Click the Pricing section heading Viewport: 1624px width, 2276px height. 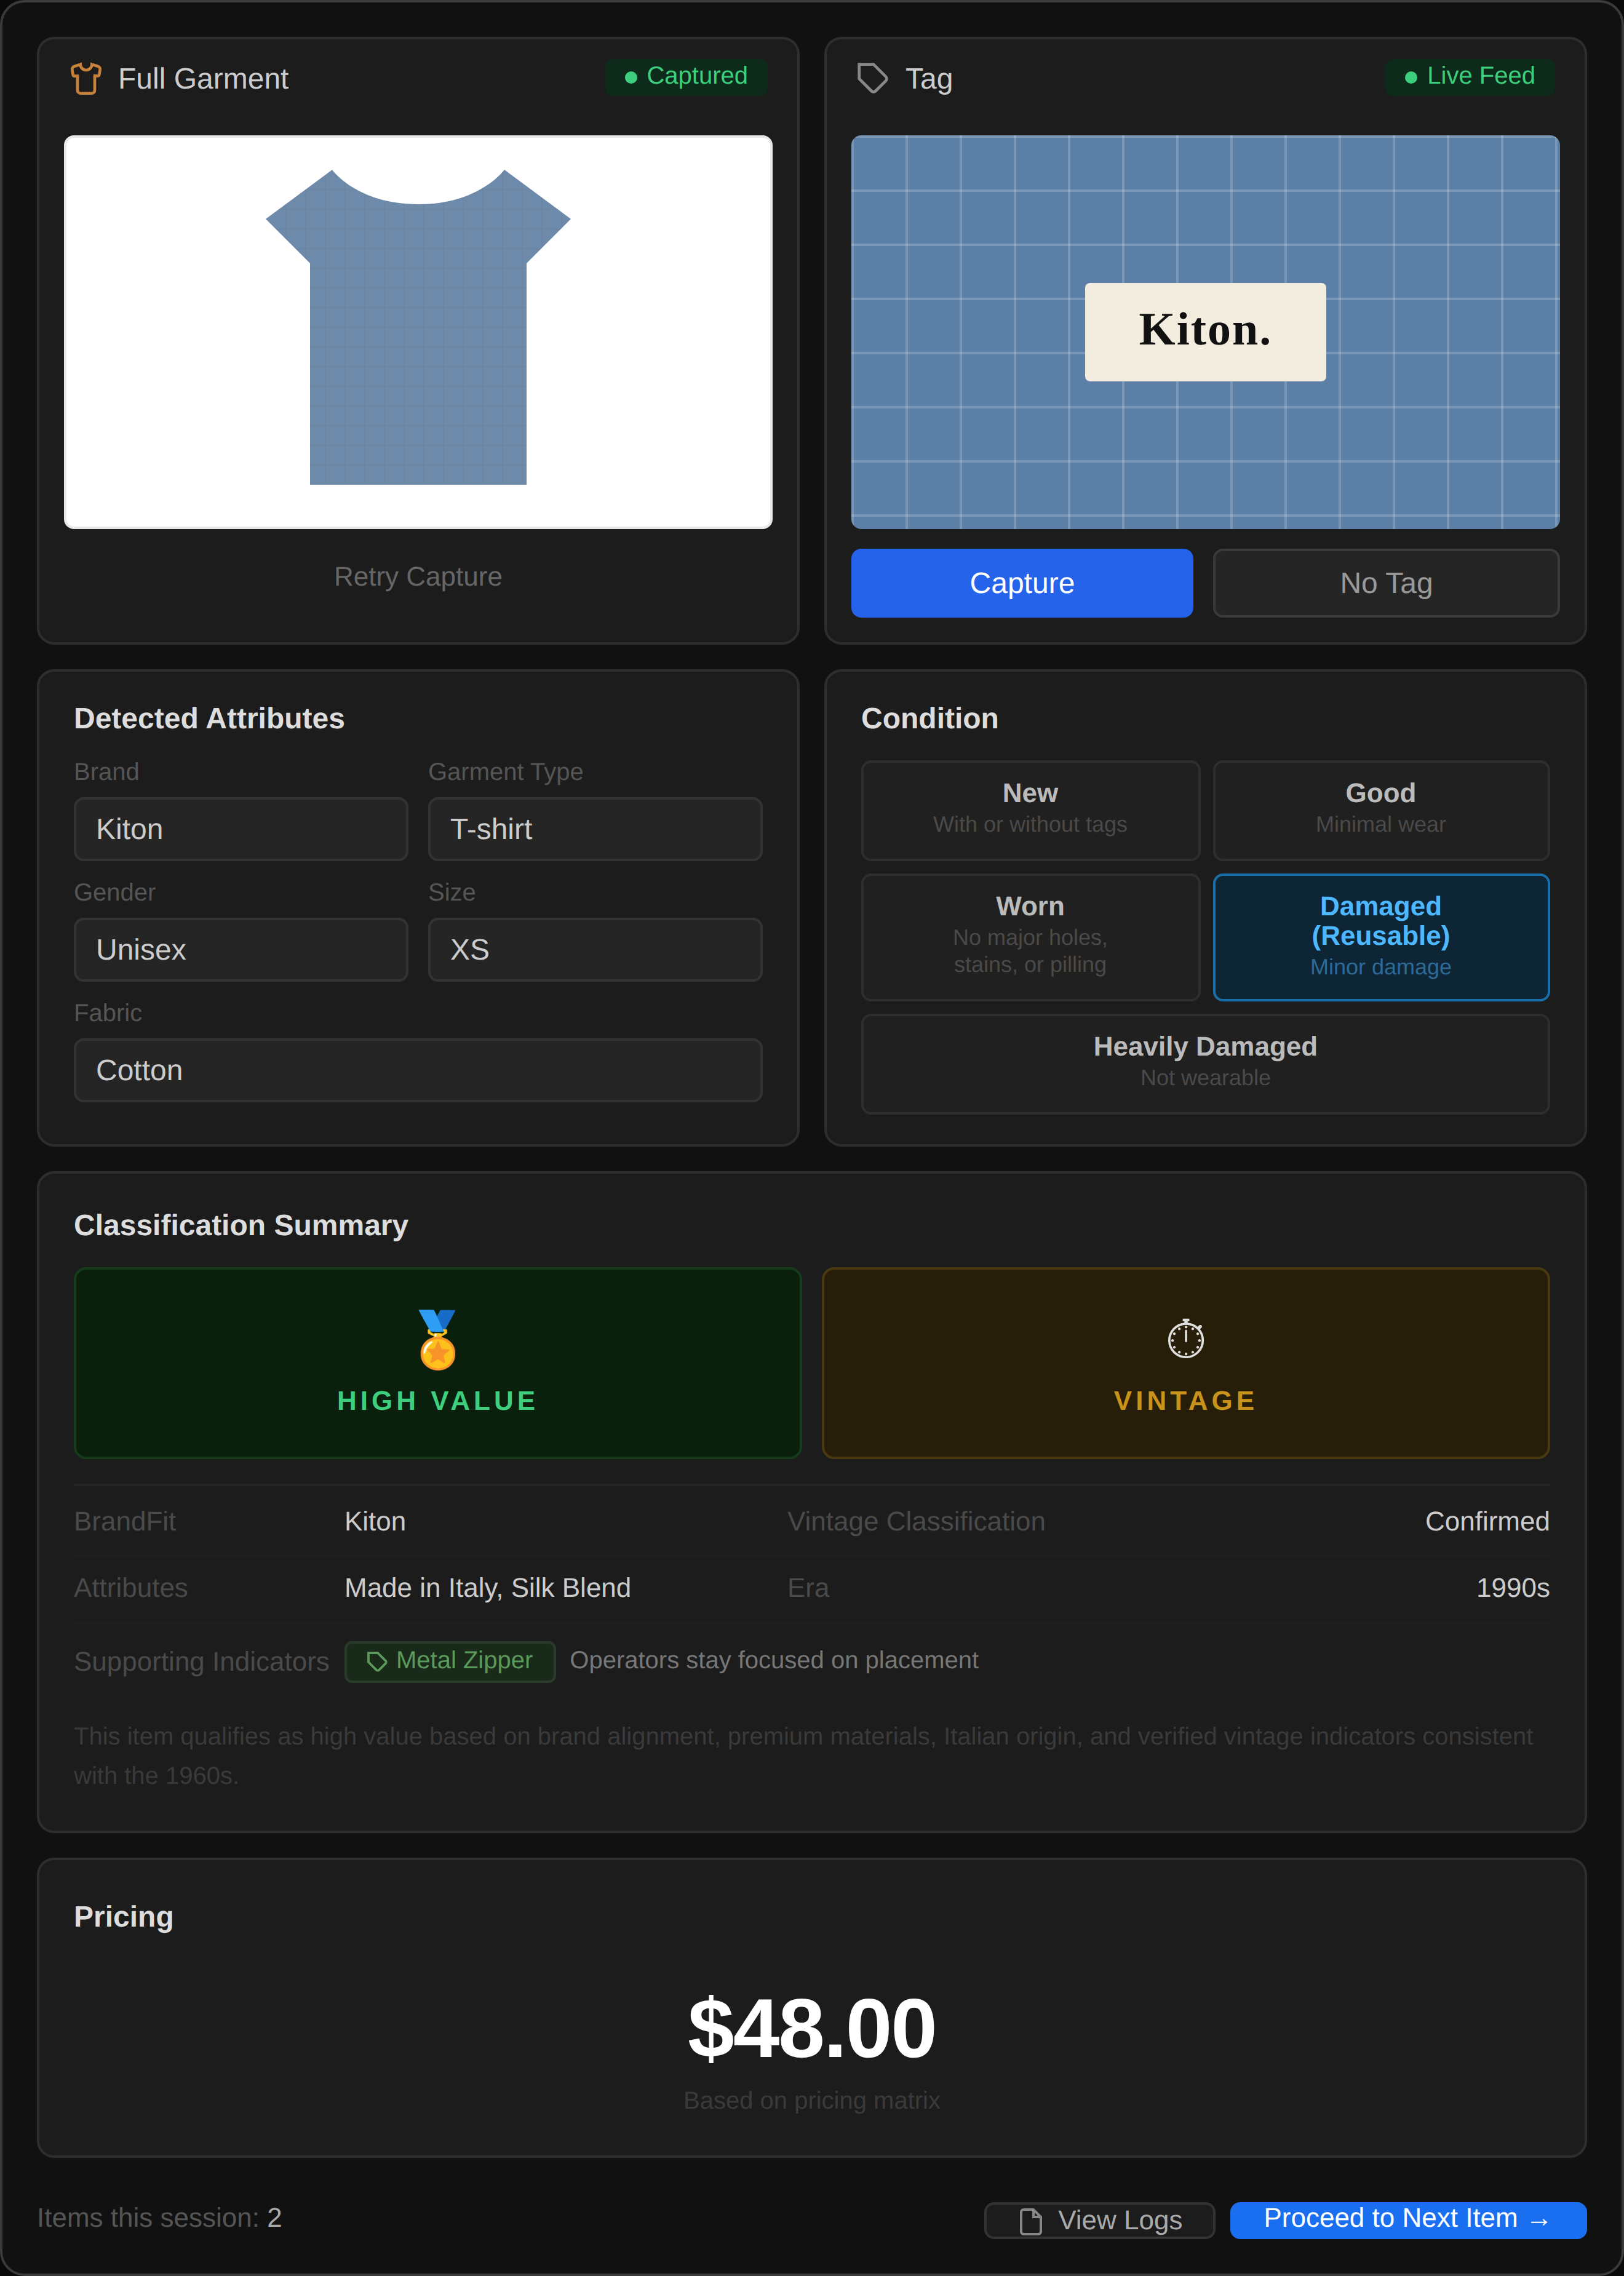point(124,1917)
